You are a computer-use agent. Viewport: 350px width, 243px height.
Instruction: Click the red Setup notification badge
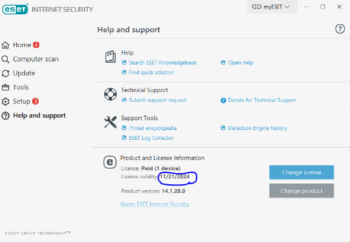[x=35, y=101]
